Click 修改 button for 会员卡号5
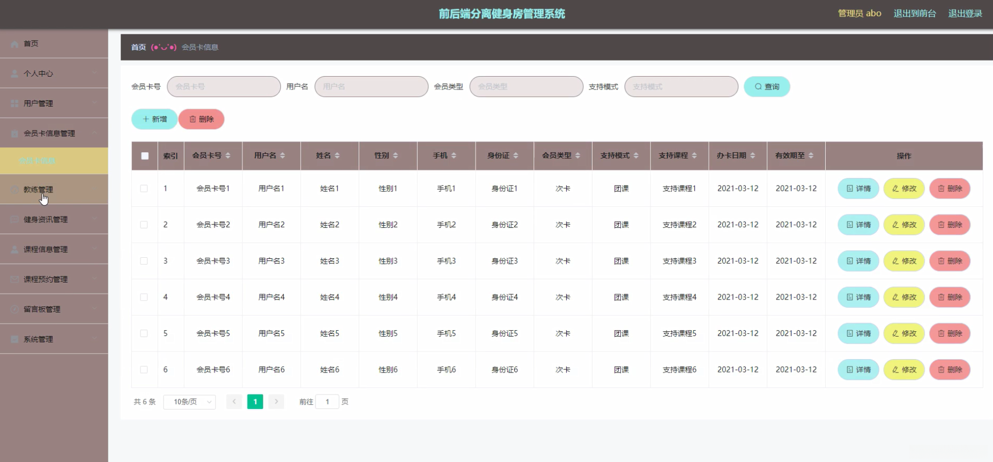The width and height of the screenshot is (993, 462). click(904, 333)
